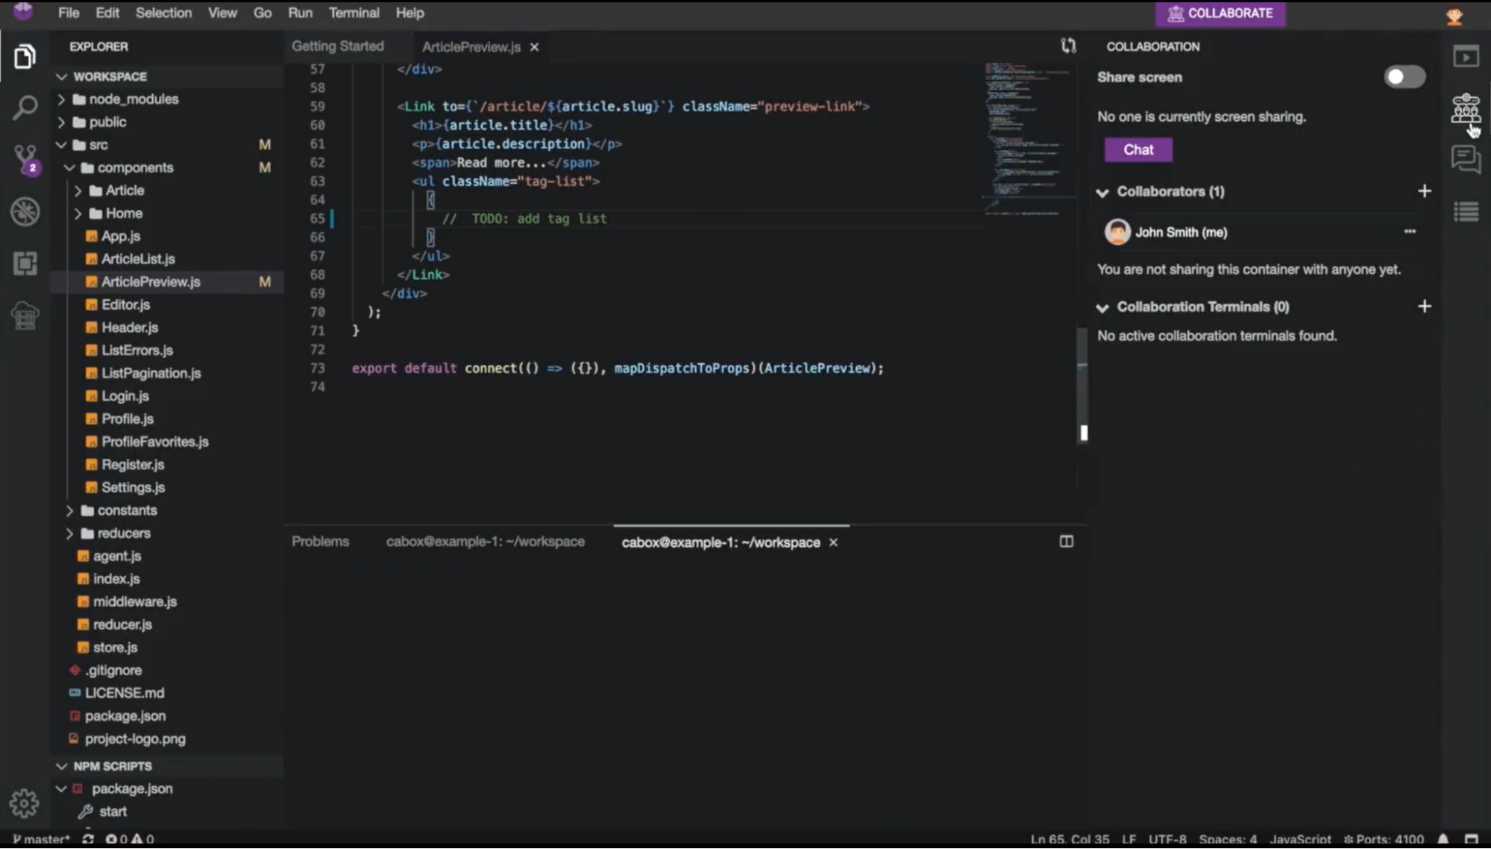The height and width of the screenshot is (849, 1491).
Task: Add a new collaborator with plus icon
Action: (1424, 191)
